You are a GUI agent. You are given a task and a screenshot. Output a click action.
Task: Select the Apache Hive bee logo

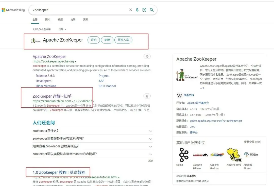click(x=234, y=155)
